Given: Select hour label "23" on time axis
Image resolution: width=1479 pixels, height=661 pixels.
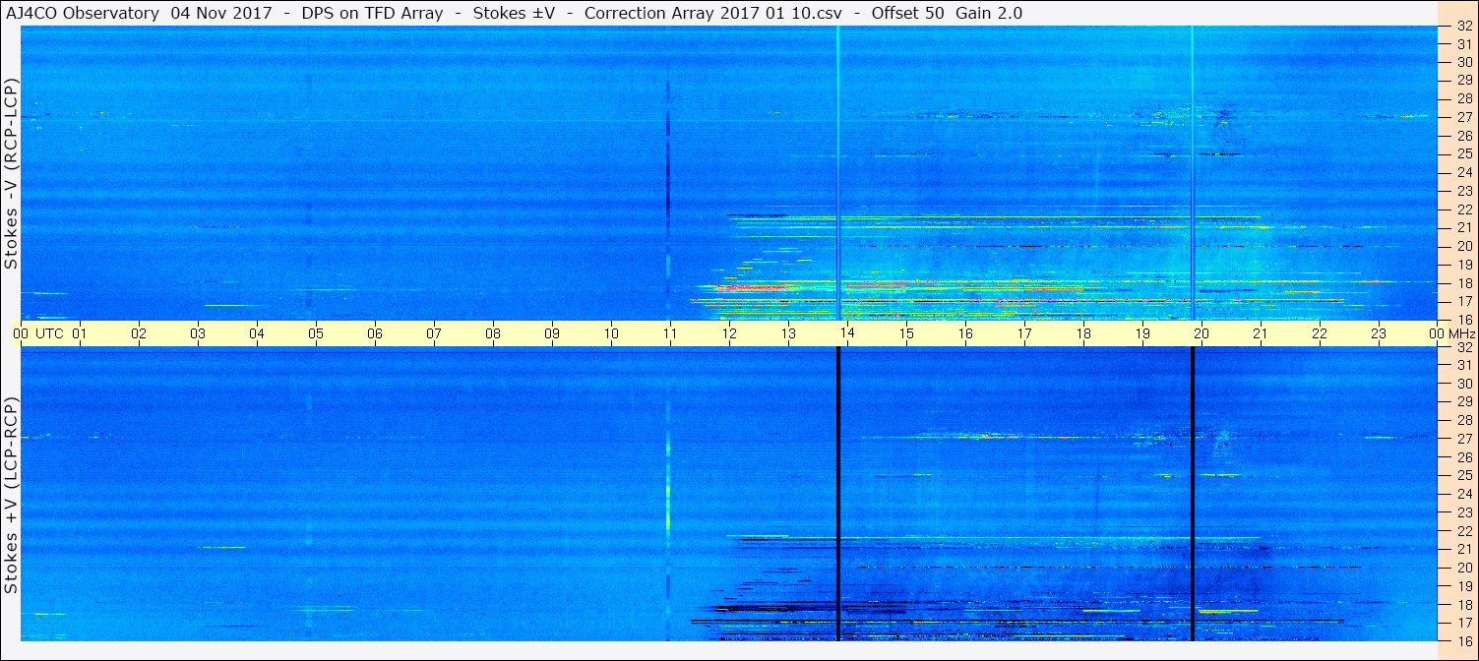Looking at the screenshot, I should click(1379, 333).
